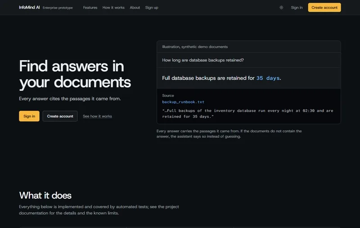360x228 pixels.
Task: Click 'Every answer cites the passages' subtitle
Action: (x=70, y=99)
